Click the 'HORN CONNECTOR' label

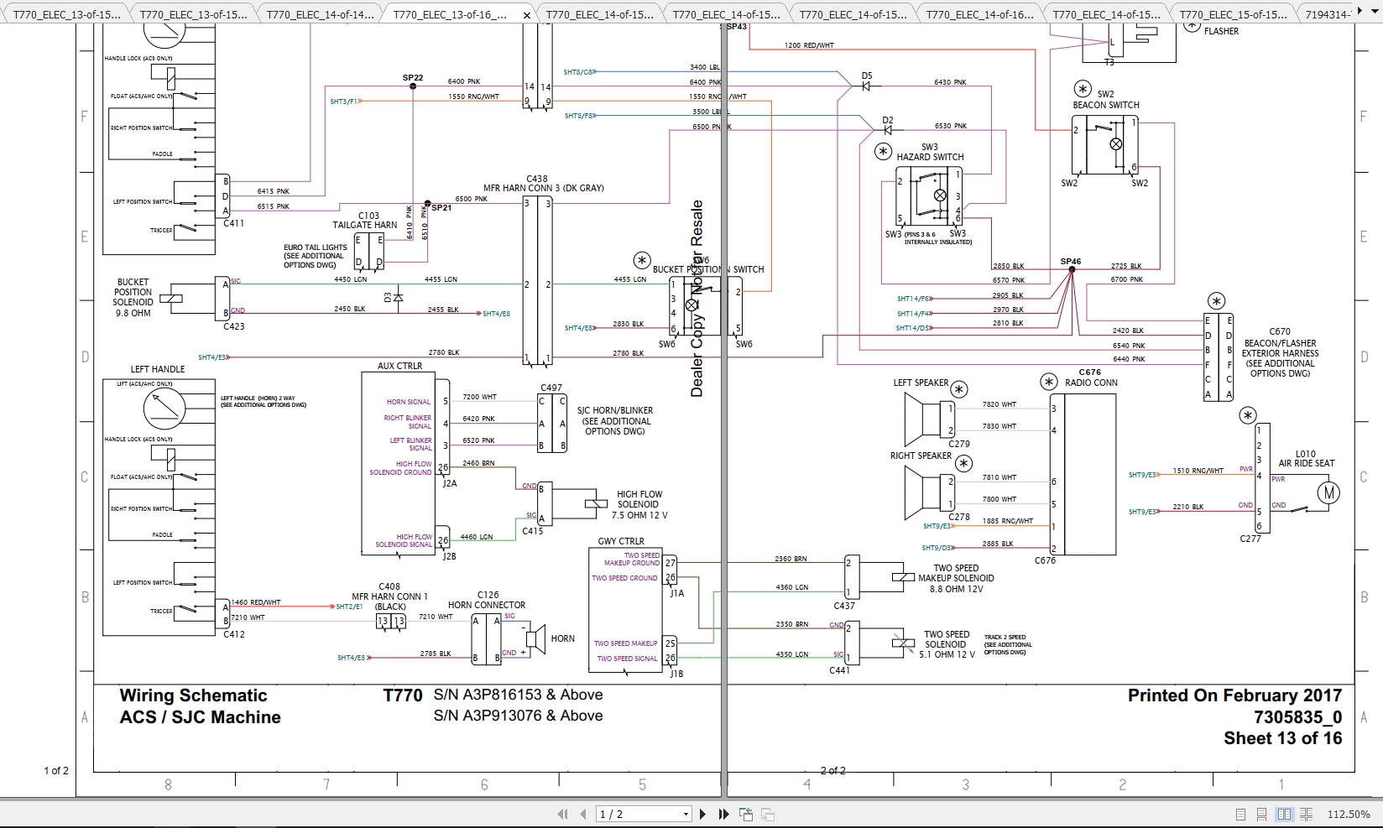tap(487, 605)
